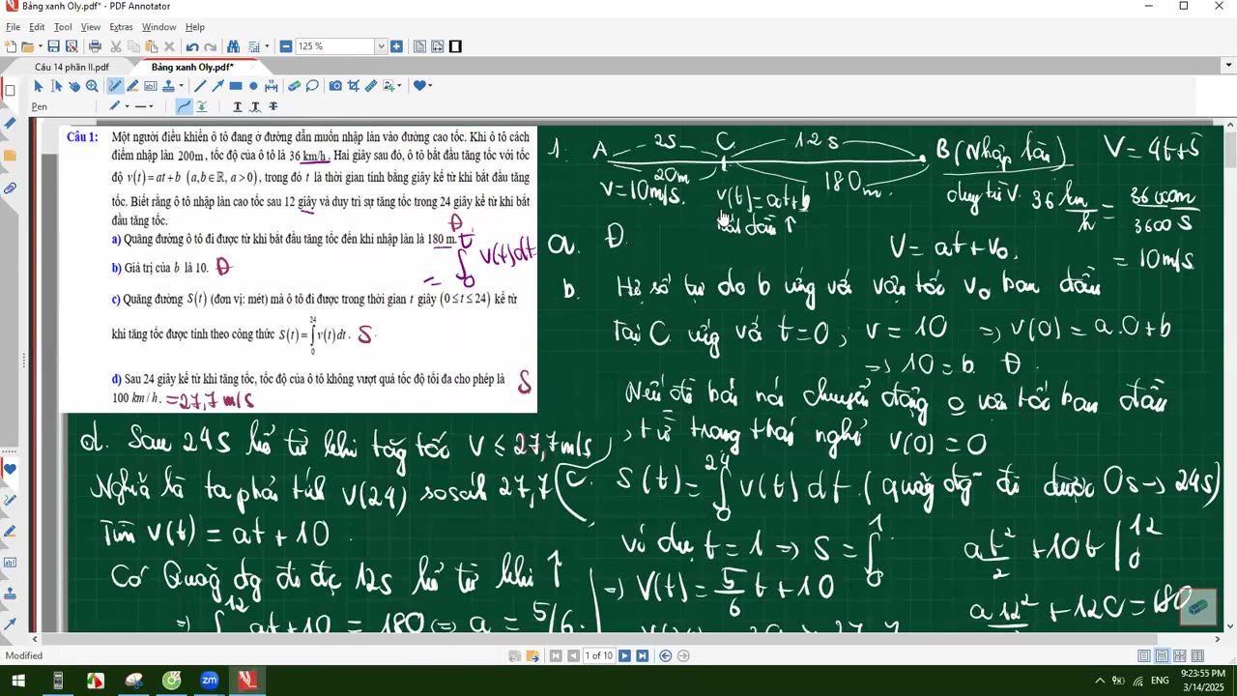This screenshot has width=1237, height=696.
Task: Click the Print icon
Action: tap(95, 46)
